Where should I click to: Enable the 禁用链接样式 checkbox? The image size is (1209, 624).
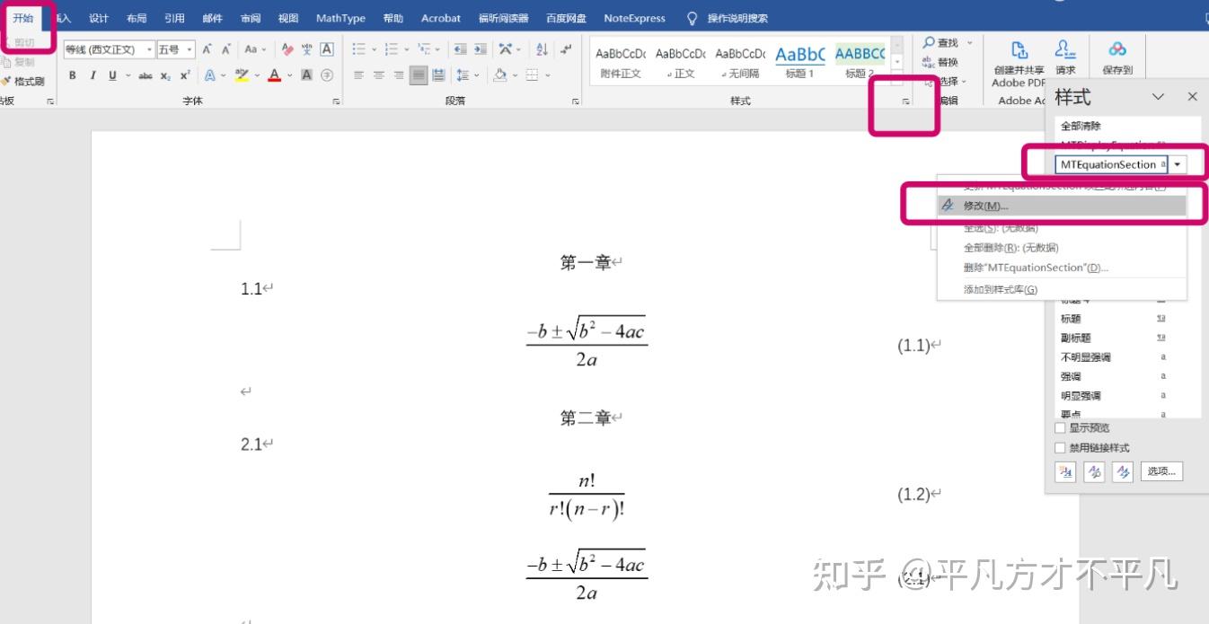coord(1060,447)
